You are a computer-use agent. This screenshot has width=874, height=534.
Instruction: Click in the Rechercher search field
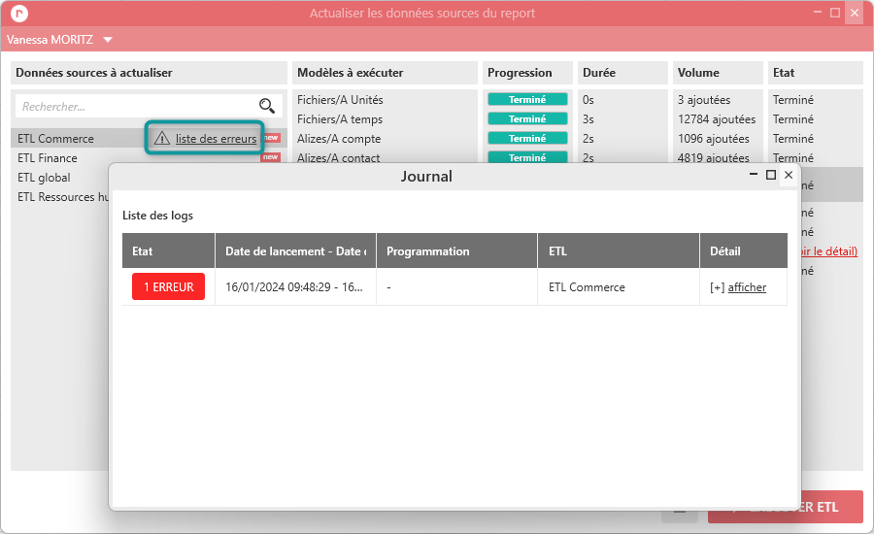(x=136, y=106)
